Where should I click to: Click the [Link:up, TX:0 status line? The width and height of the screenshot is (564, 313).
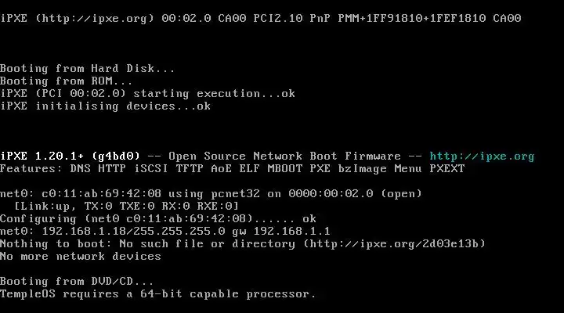click(x=126, y=207)
